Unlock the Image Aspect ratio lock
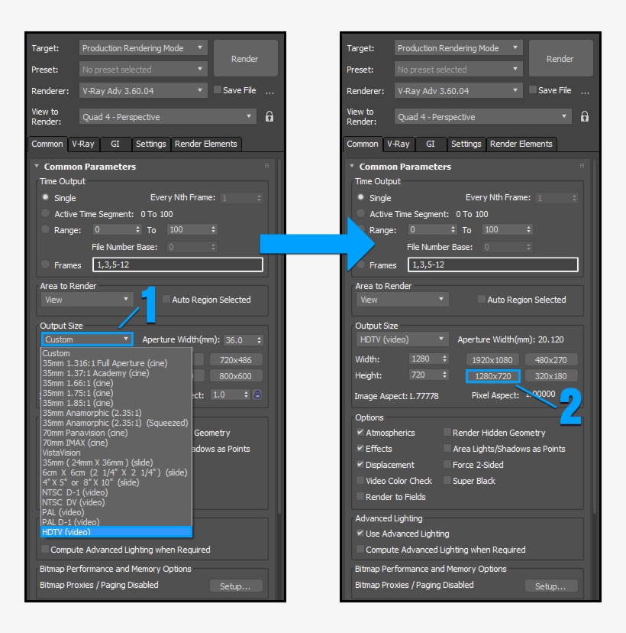 [x=258, y=394]
